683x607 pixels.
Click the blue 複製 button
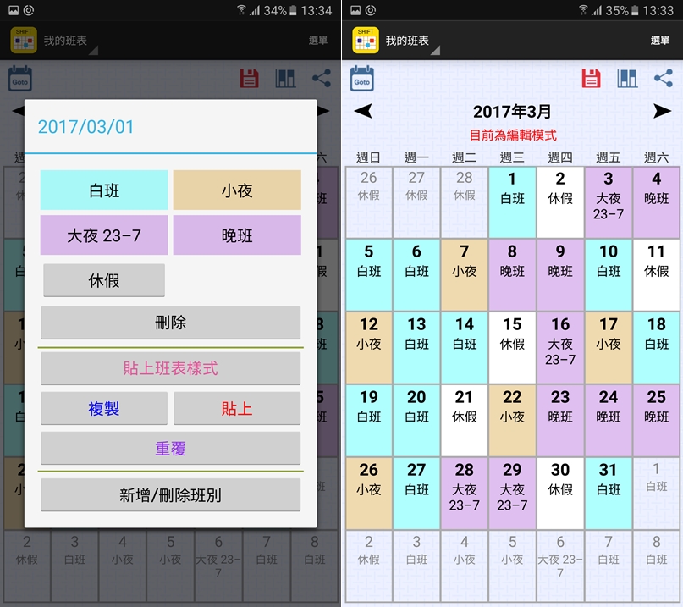click(x=103, y=408)
